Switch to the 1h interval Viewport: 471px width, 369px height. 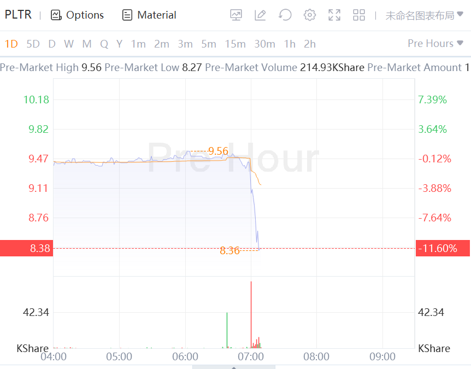[x=290, y=44]
